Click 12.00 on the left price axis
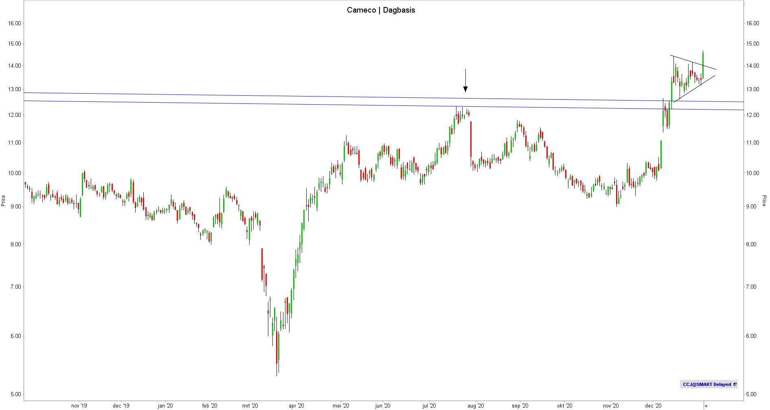This screenshot has width=770, height=410. 15,115
